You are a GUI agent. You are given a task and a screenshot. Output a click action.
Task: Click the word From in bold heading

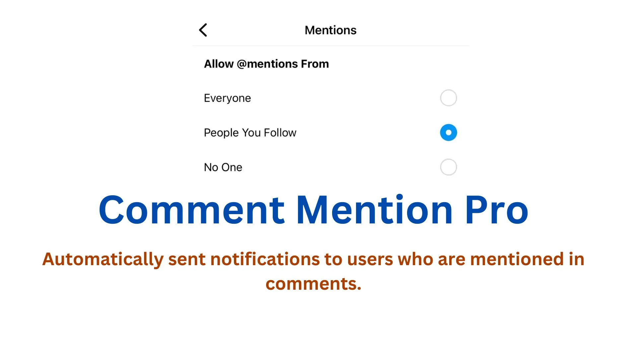[315, 64]
